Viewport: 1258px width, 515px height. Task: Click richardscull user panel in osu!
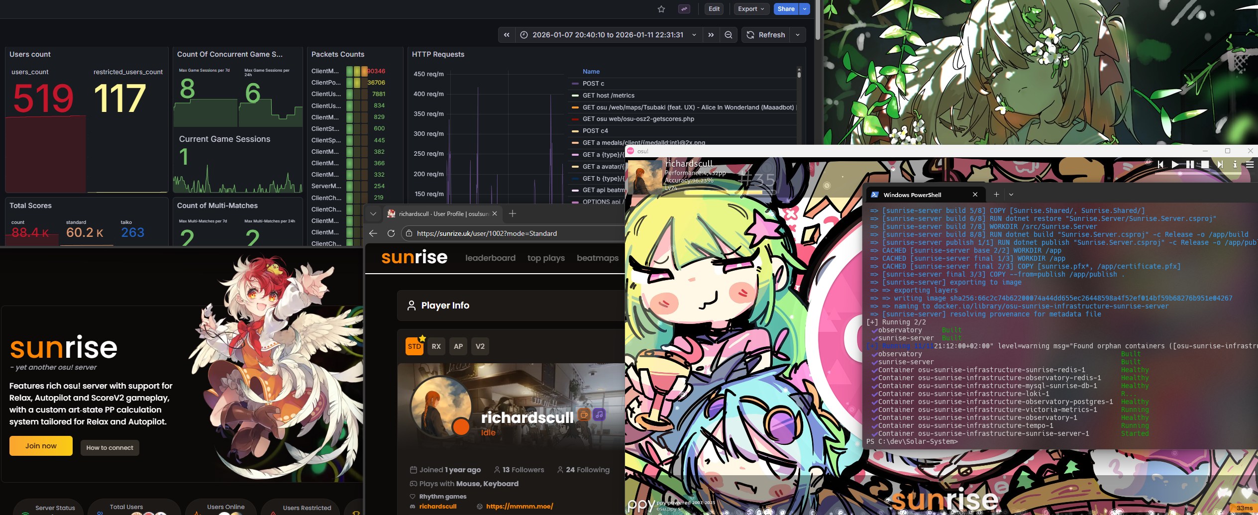(x=702, y=176)
